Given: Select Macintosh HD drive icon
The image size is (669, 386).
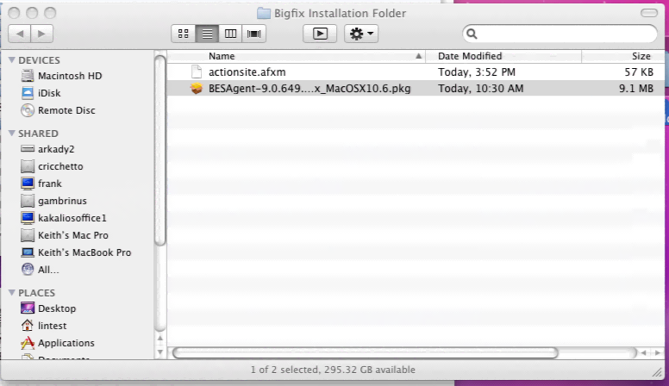Looking at the screenshot, I should pos(28,76).
